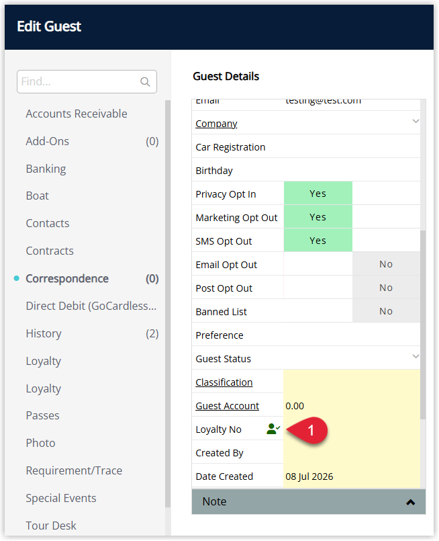Open the Company dropdown arrow

pos(416,121)
